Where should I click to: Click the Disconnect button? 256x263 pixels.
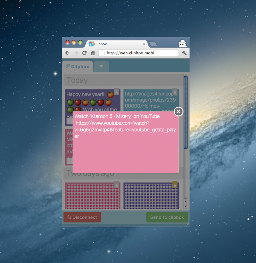click(82, 217)
